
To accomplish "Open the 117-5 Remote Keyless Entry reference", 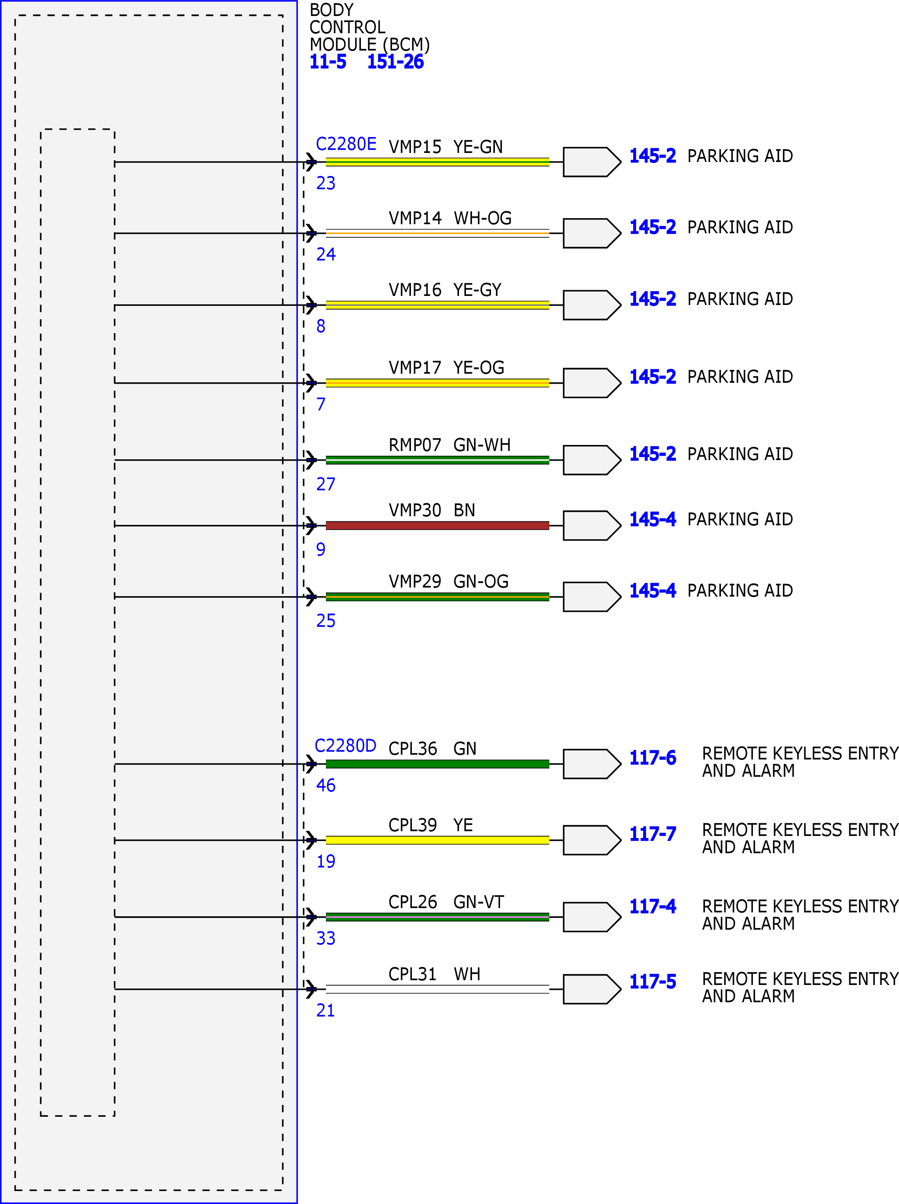I will pyautogui.click(x=653, y=982).
